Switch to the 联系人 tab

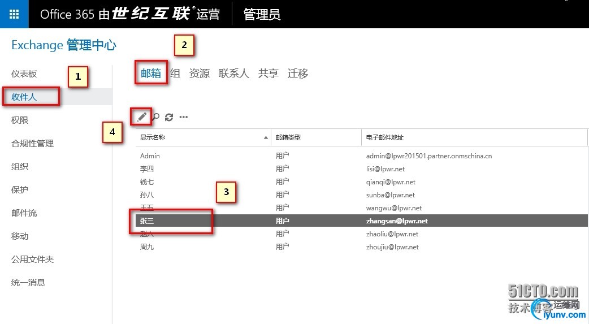click(x=233, y=73)
